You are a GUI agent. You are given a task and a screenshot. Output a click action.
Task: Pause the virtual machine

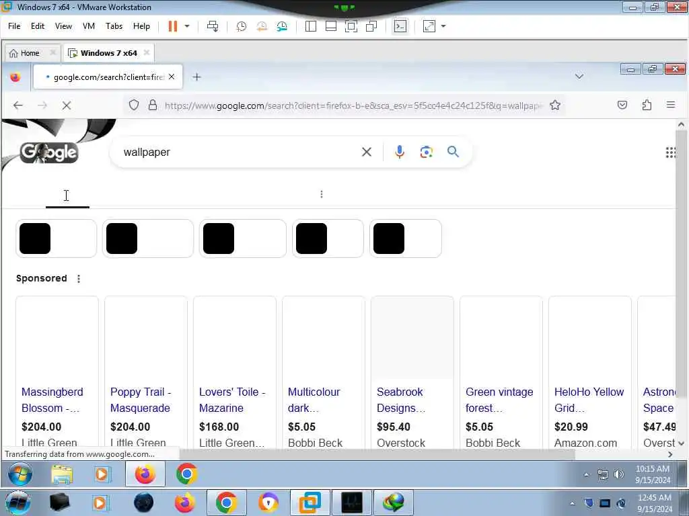(173, 26)
